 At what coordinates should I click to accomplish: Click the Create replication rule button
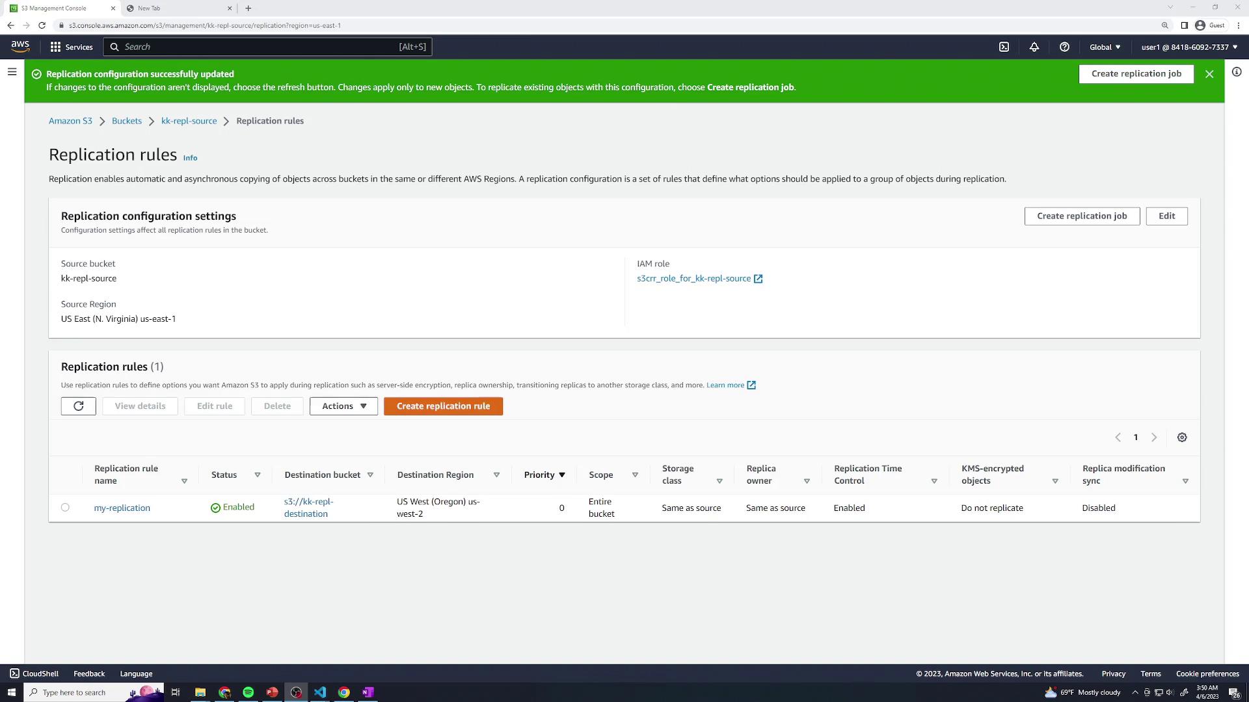point(443,406)
